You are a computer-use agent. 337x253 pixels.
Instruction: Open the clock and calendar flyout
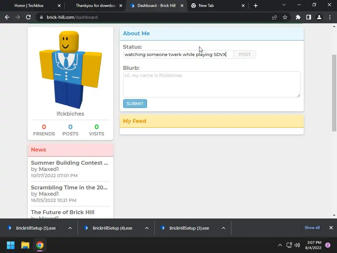pos(313,245)
